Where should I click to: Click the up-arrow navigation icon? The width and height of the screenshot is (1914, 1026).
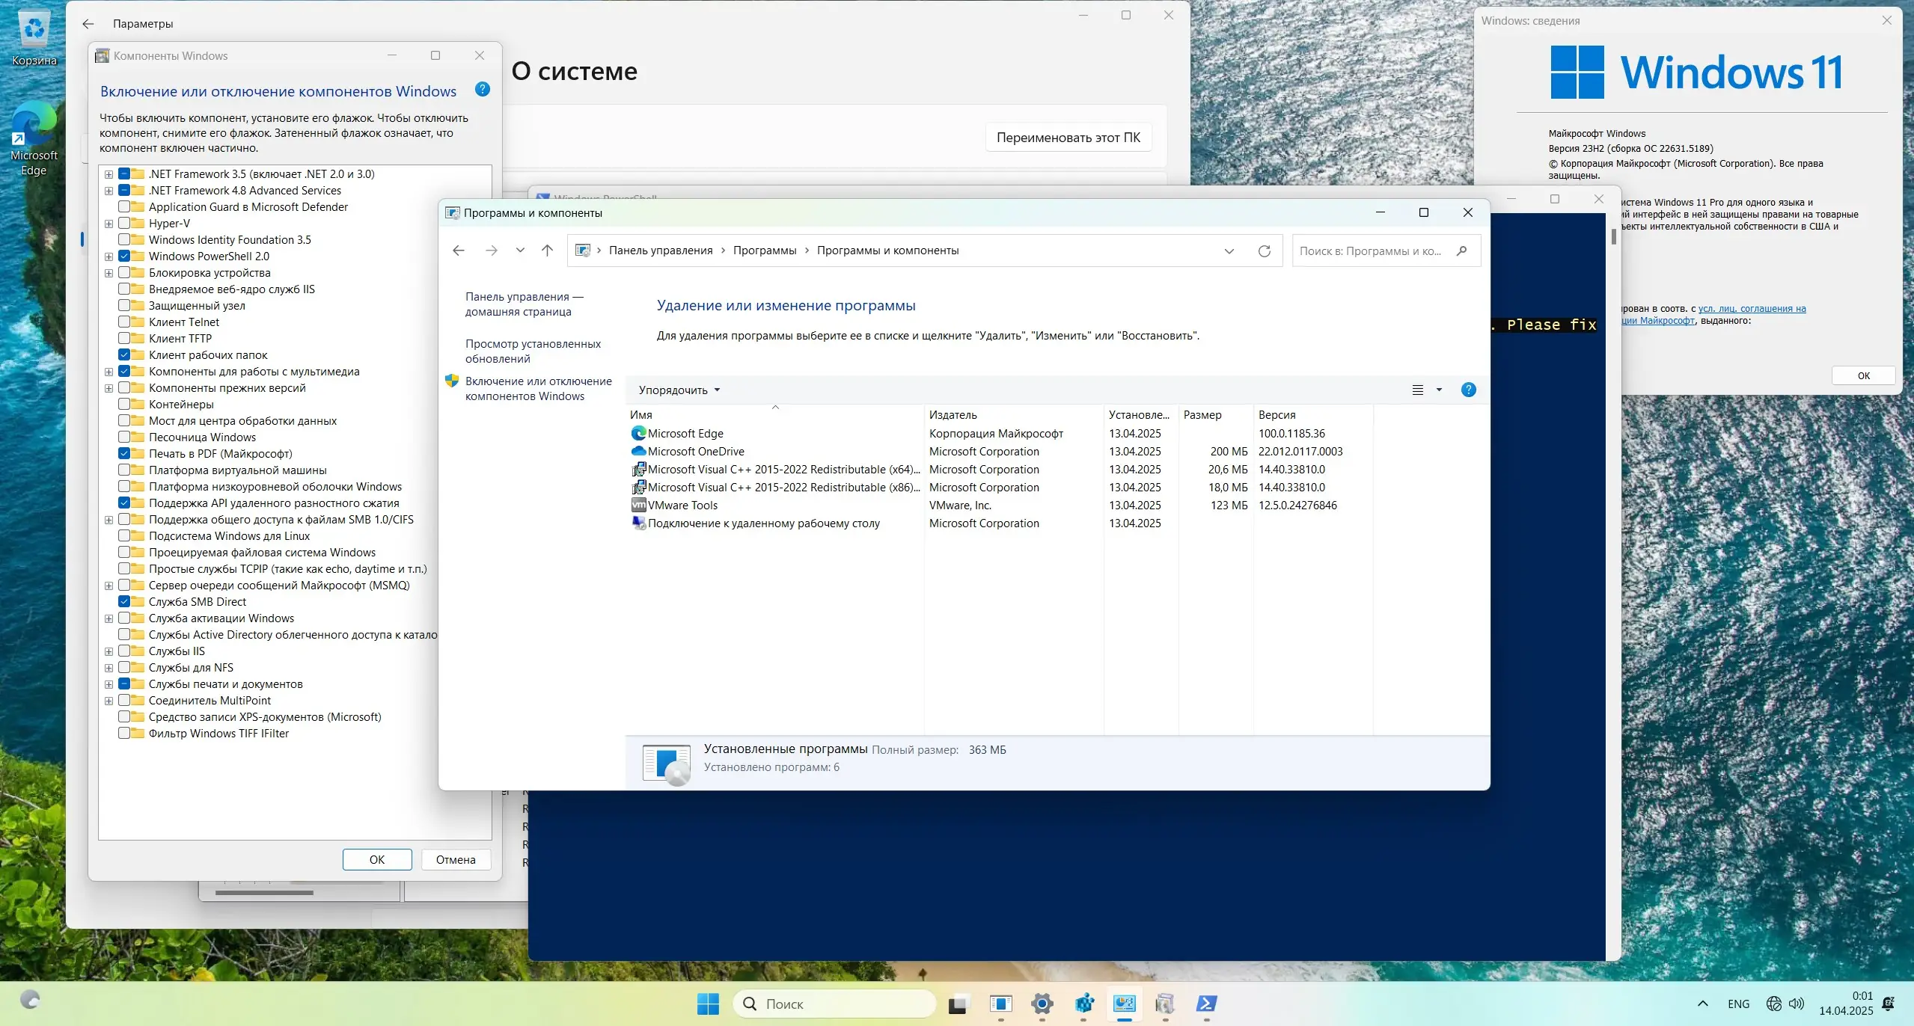pos(547,251)
